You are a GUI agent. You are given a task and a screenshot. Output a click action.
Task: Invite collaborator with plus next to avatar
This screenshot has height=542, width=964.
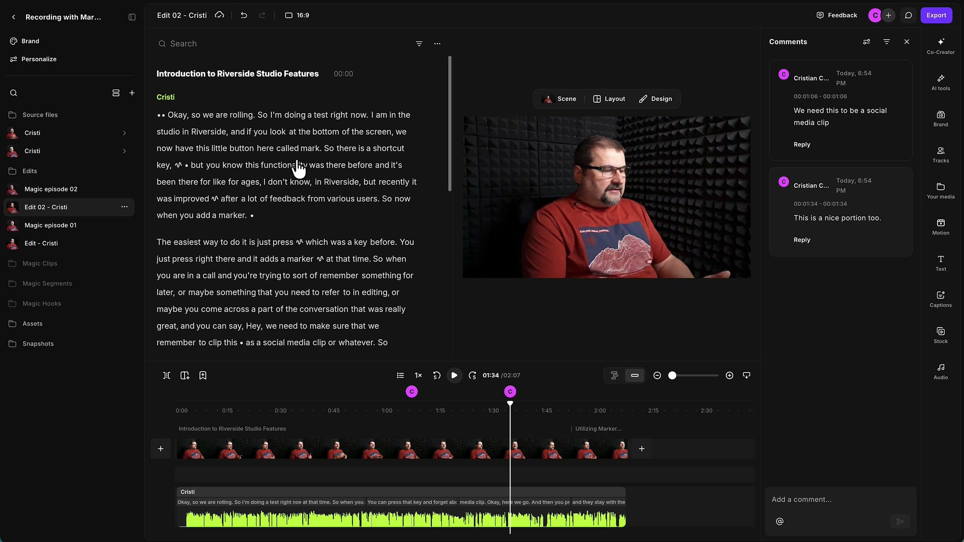pos(888,15)
